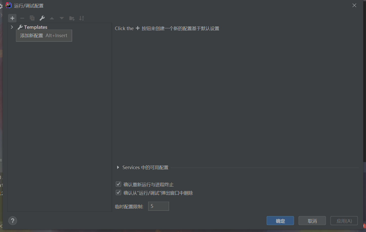The width and height of the screenshot is (366, 232).
Task: Click the 应用(A) button
Action: (x=344, y=221)
